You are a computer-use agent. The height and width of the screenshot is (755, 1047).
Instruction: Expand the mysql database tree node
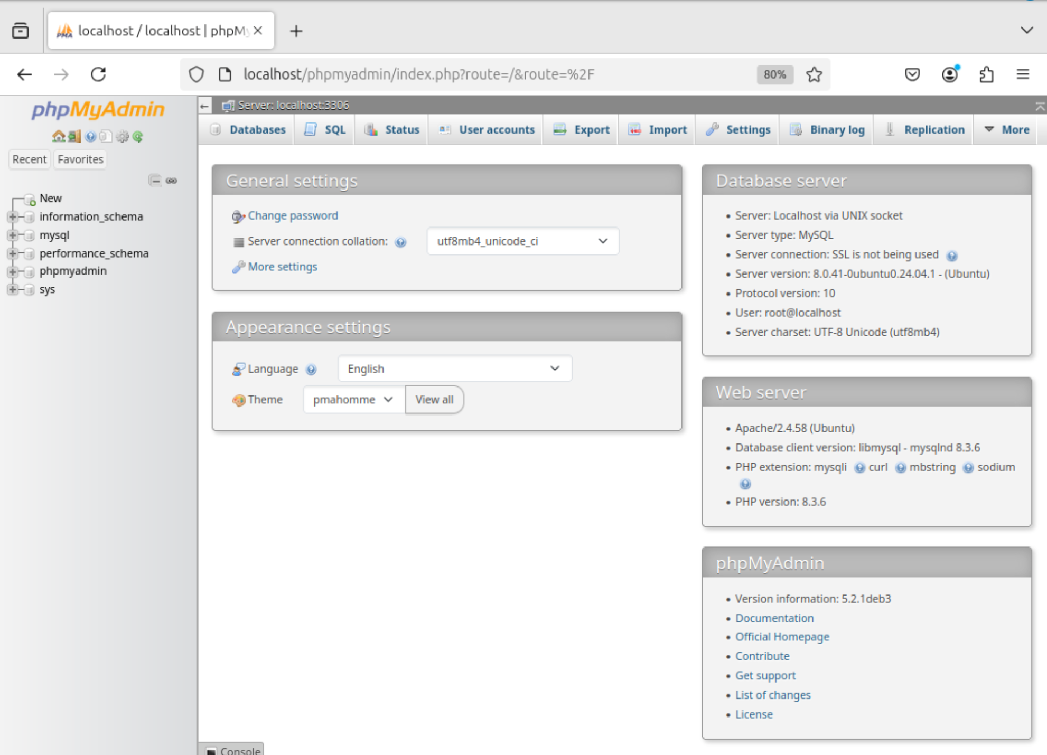click(x=14, y=235)
